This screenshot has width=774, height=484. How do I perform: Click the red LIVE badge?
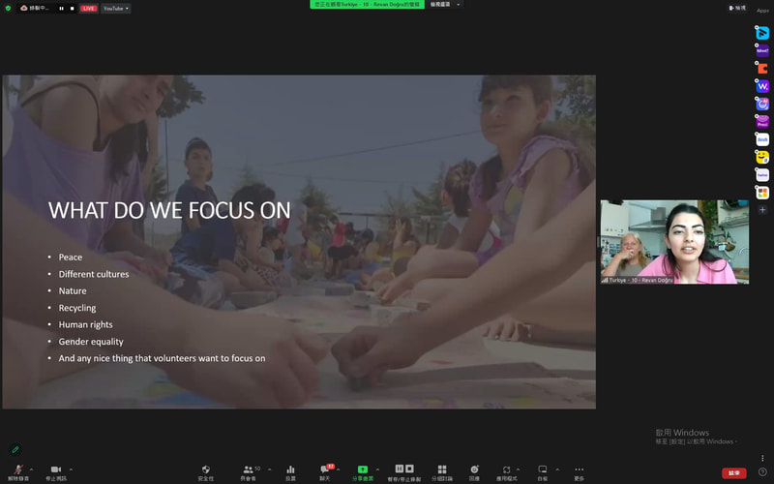pos(89,9)
